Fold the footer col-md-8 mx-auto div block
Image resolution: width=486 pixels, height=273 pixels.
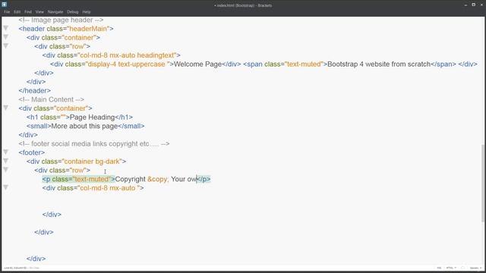coord(5,187)
